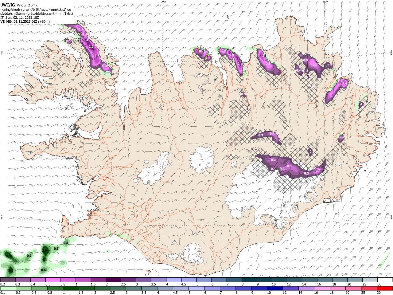Click the 'slydda/snjókoma' legend description line
The height and width of the screenshot is (295, 393).
coord(37,14)
